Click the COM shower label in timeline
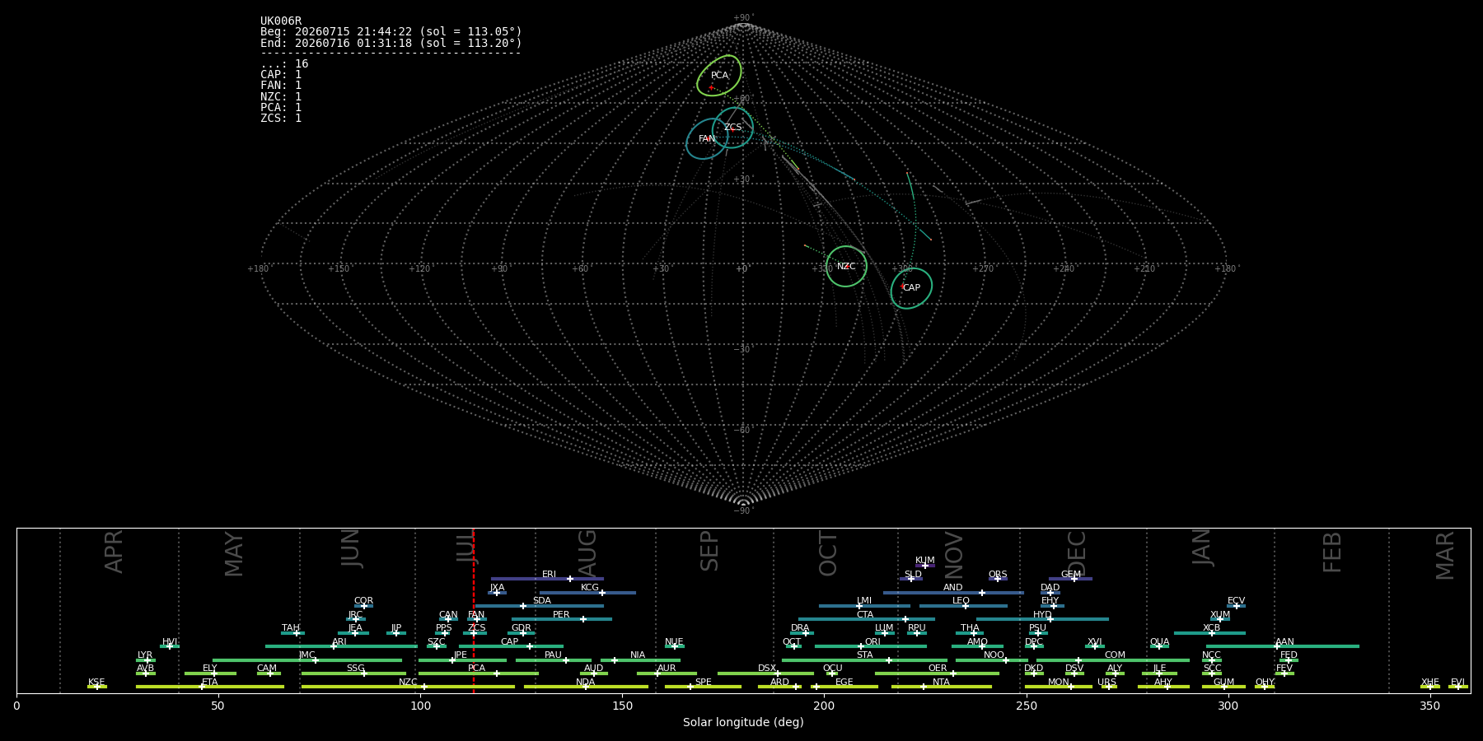This screenshot has width=1483, height=741. (x=1115, y=655)
